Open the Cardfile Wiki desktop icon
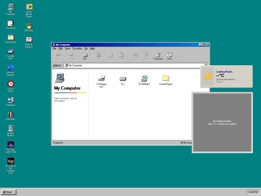The width and height of the screenshot is (261, 196). [11, 54]
